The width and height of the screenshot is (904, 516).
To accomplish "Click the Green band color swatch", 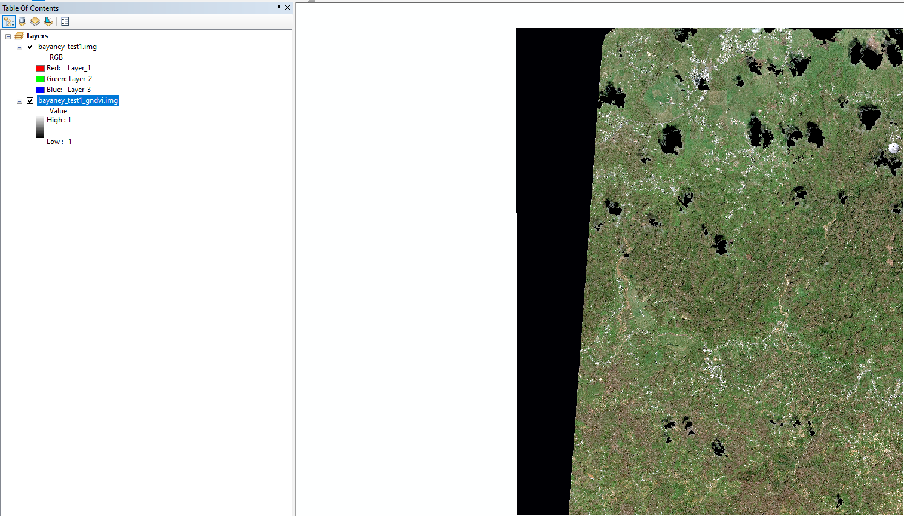I will (x=40, y=79).
